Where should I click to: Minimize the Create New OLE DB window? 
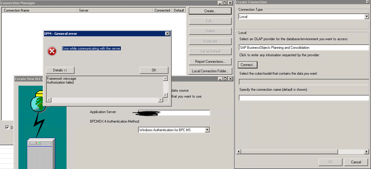pos(220,79)
